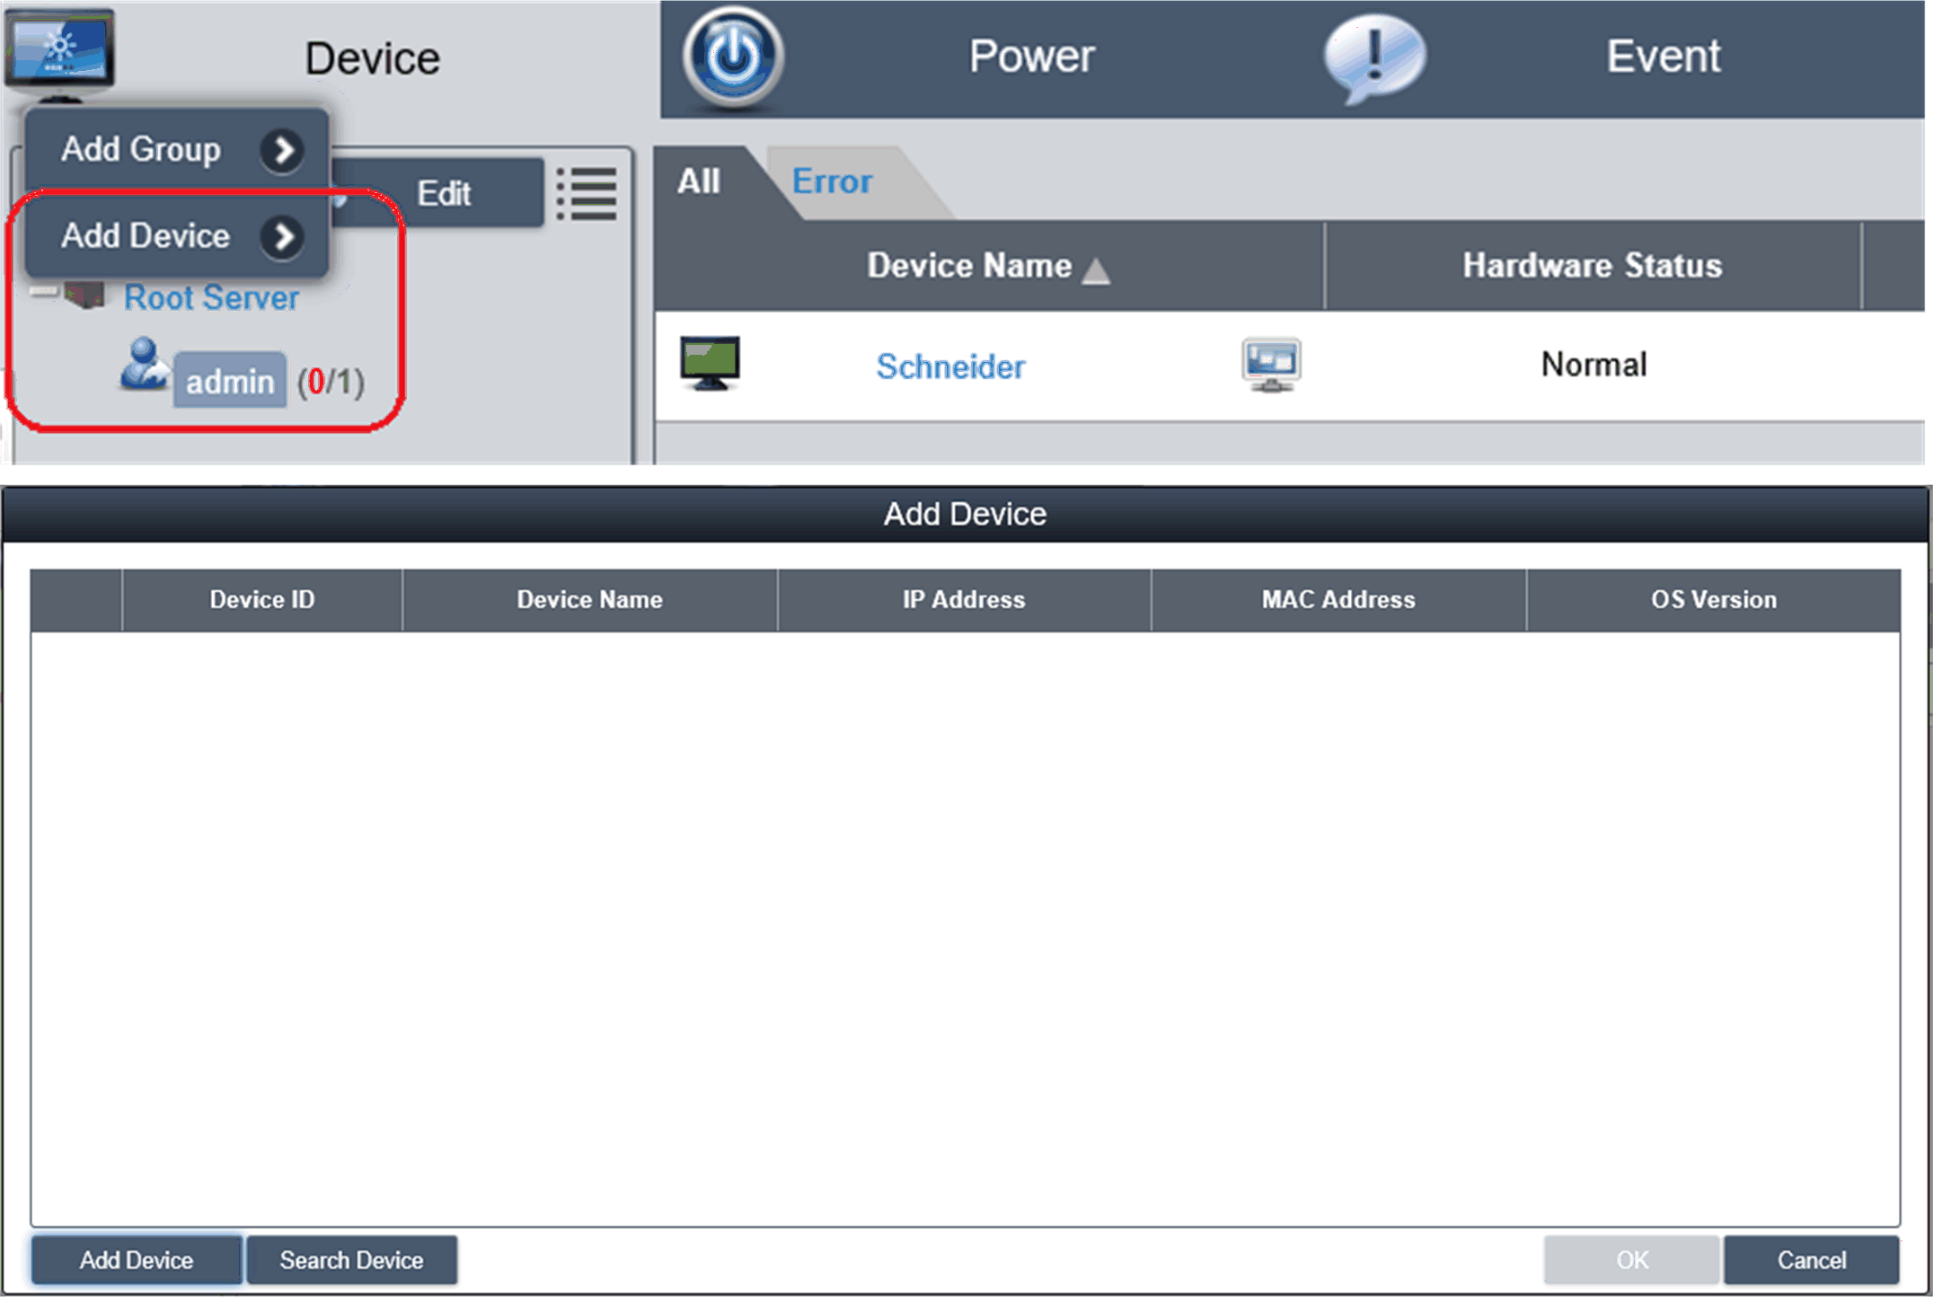Click the list view icon beside Edit

tap(587, 193)
